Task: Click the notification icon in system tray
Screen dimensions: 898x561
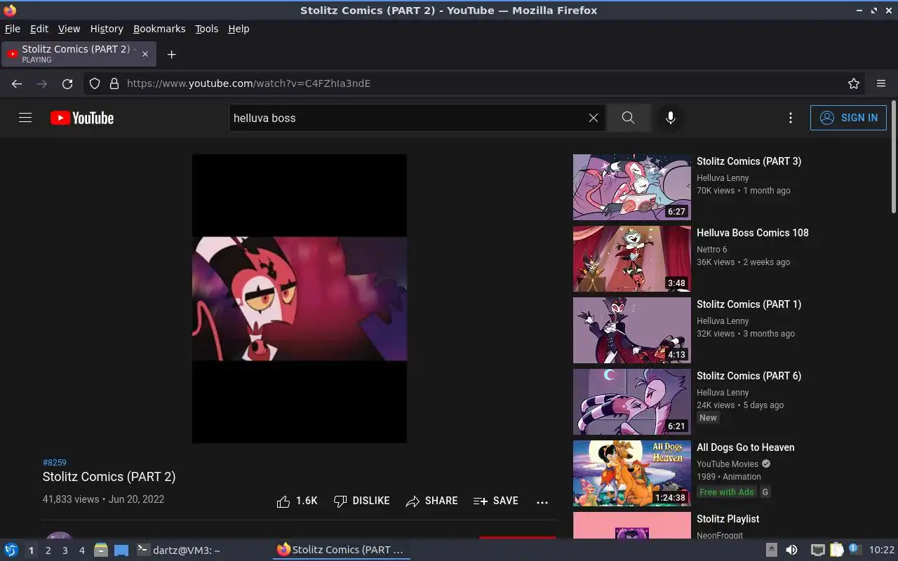Action: (854, 549)
